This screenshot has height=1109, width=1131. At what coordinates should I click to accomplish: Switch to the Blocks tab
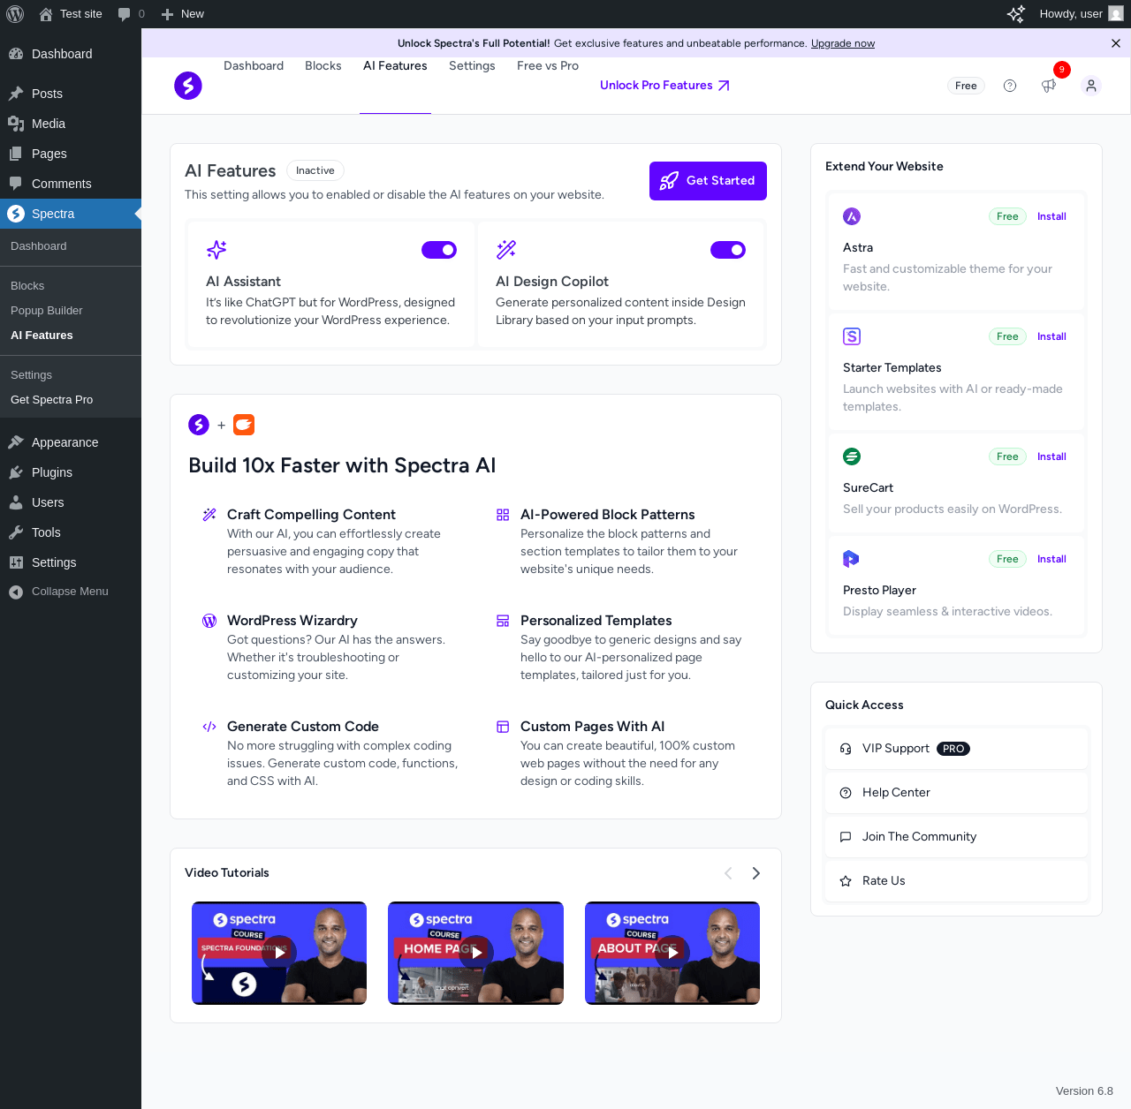pos(323,66)
